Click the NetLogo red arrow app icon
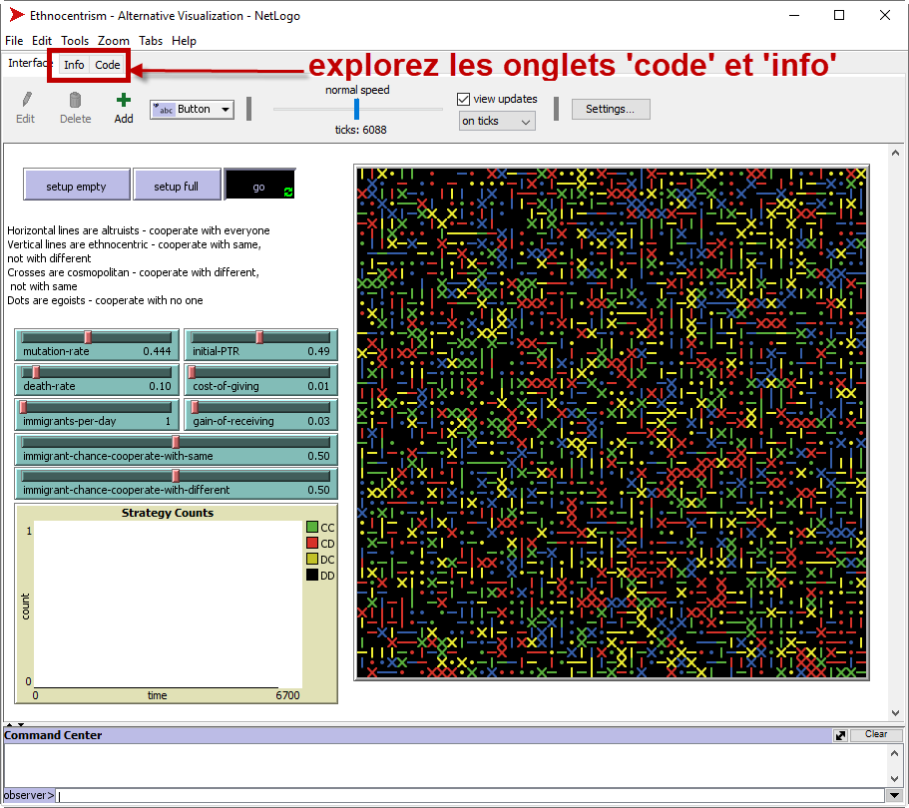Image resolution: width=909 pixels, height=808 pixels. (x=17, y=15)
